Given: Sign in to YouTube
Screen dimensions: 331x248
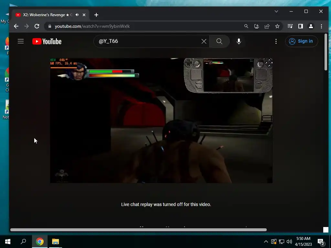Looking at the screenshot, I should click(301, 41).
